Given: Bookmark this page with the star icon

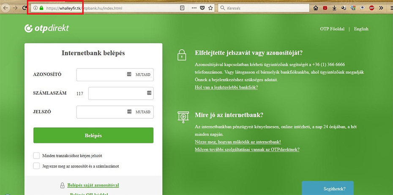Looking at the screenshot, I should click(x=210, y=8).
